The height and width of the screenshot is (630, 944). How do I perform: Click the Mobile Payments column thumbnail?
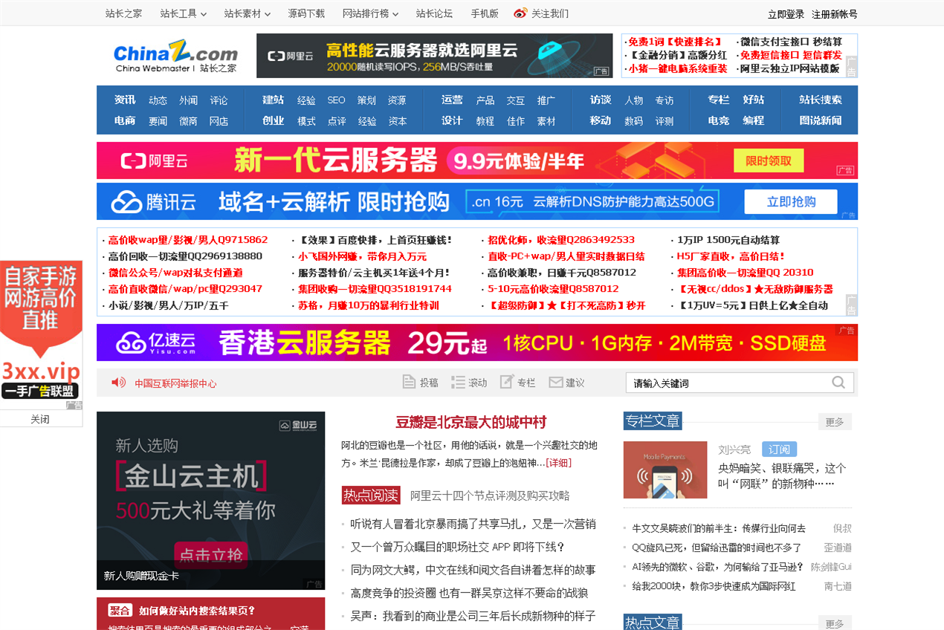(x=665, y=470)
